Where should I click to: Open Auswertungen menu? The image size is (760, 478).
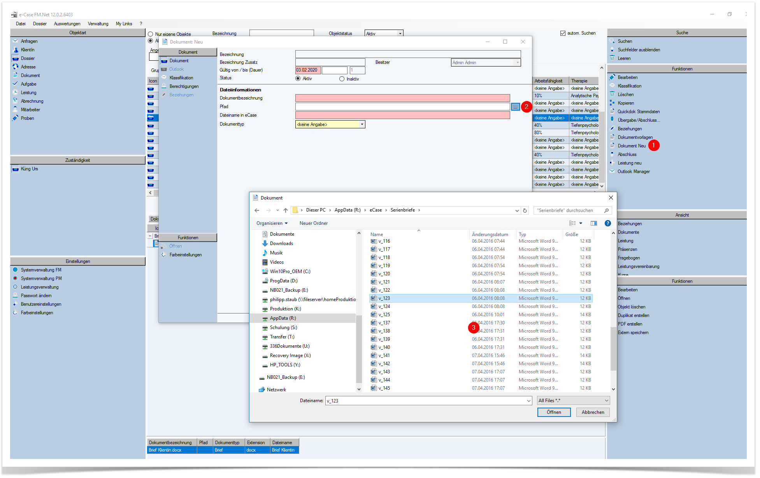67,24
